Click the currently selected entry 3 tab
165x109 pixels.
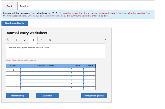[33, 40]
